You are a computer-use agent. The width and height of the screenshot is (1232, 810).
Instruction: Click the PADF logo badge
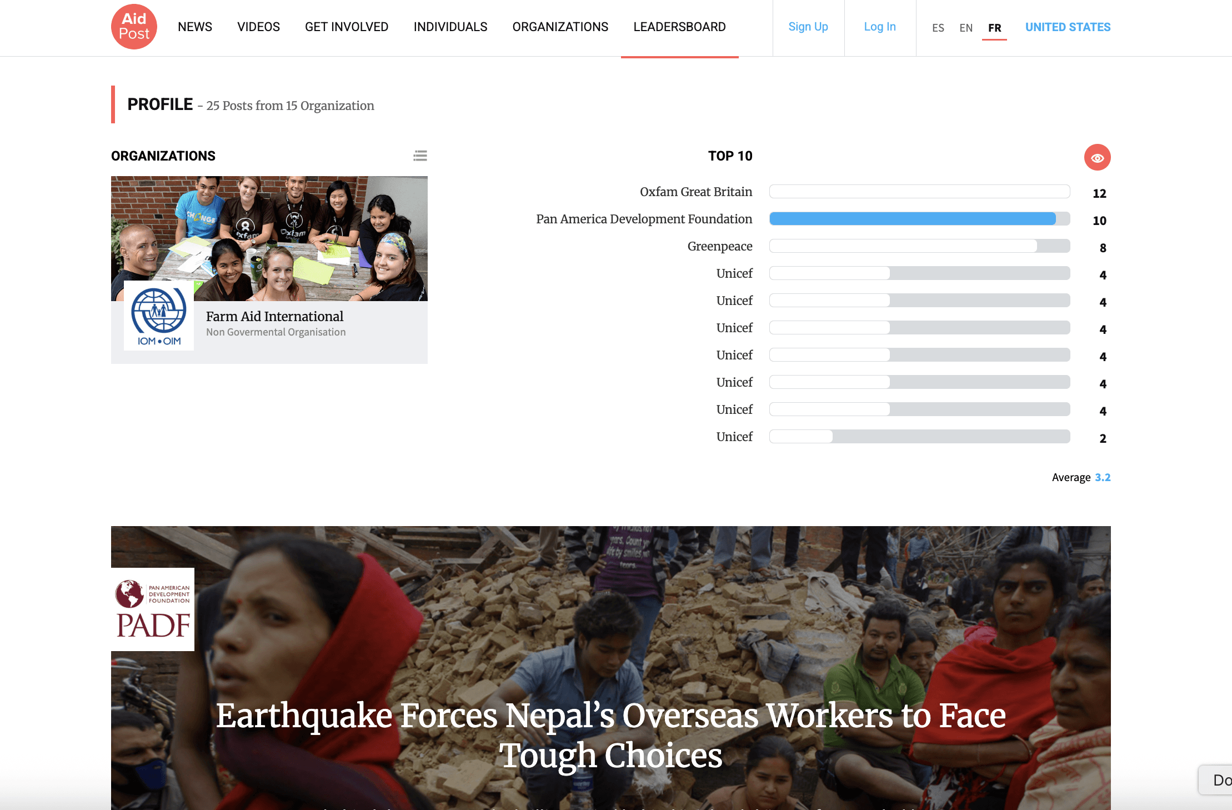[x=153, y=609]
